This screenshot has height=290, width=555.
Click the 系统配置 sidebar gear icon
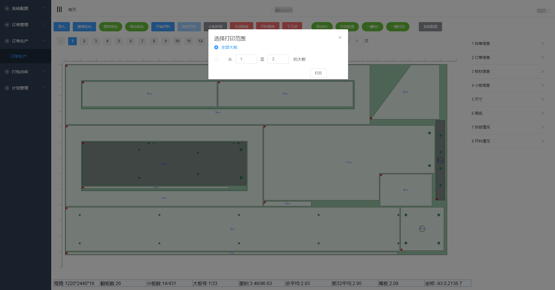pos(7,8)
